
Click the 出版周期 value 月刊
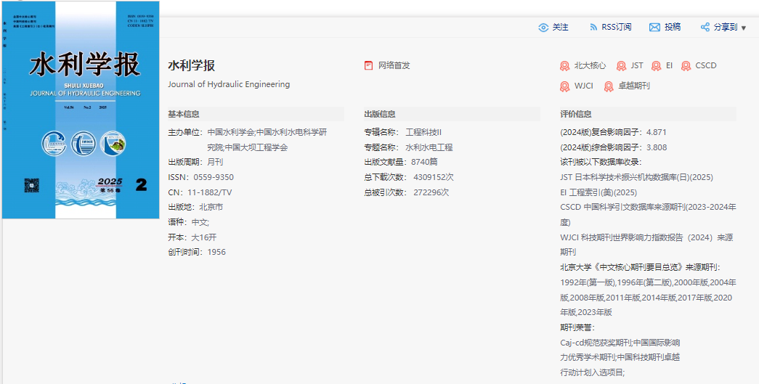(x=215, y=162)
